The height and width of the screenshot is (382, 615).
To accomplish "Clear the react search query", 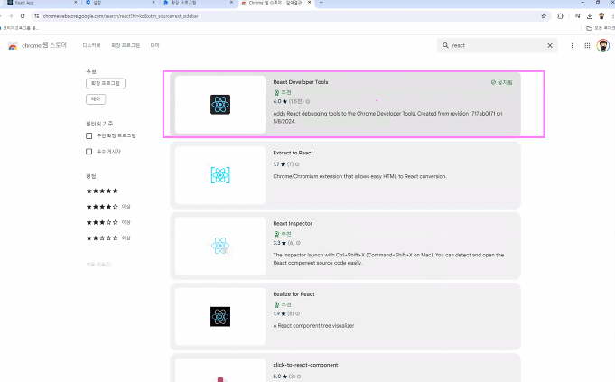I will click(x=550, y=45).
